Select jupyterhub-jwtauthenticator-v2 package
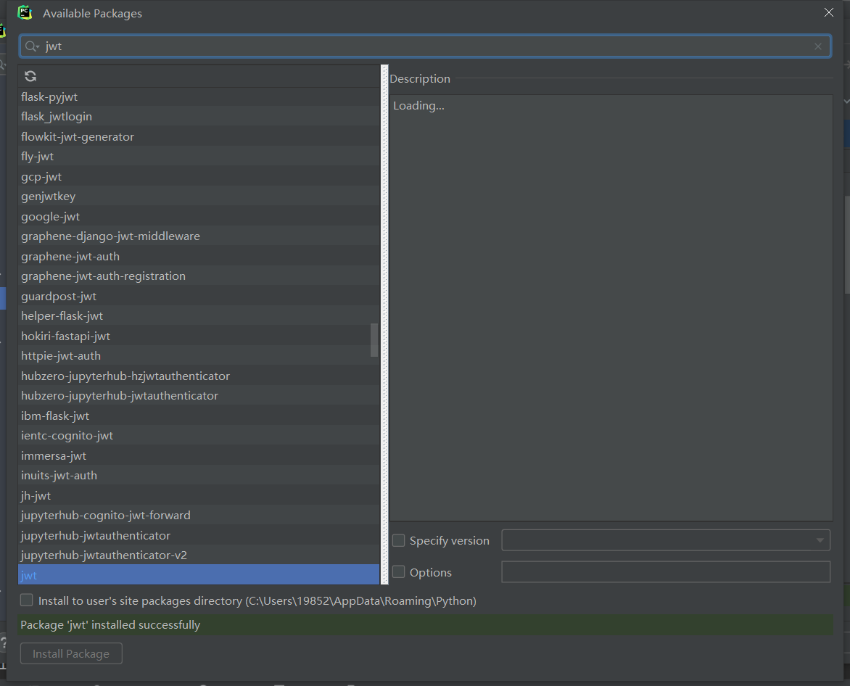Image resolution: width=850 pixels, height=686 pixels. pos(199,555)
